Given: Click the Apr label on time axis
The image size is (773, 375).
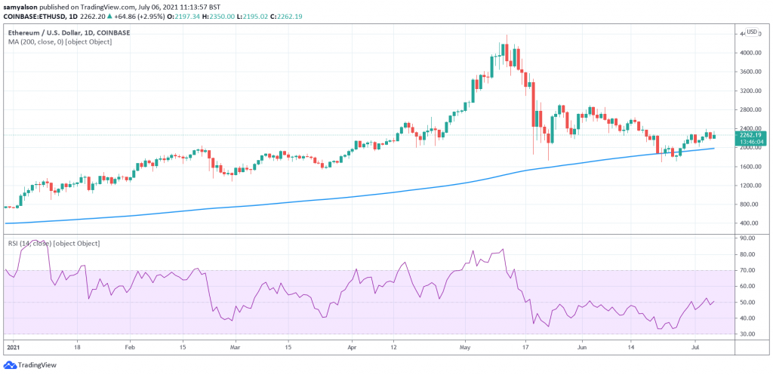Looking at the screenshot, I should coord(351,350).
